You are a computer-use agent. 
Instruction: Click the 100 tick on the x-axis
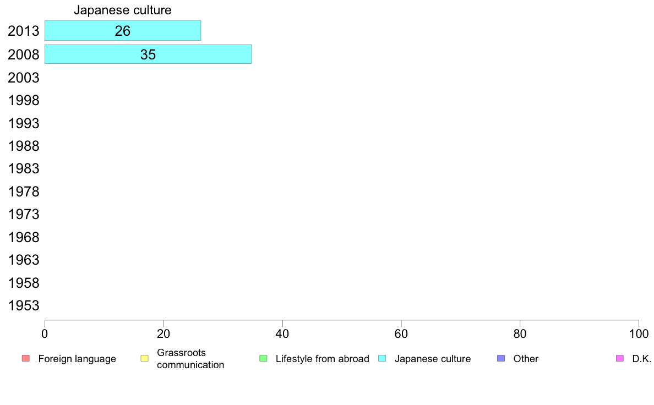[x=639, y=333]
